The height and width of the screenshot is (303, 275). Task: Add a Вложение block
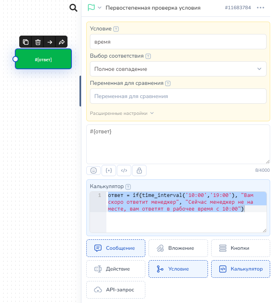coord(178,248)
